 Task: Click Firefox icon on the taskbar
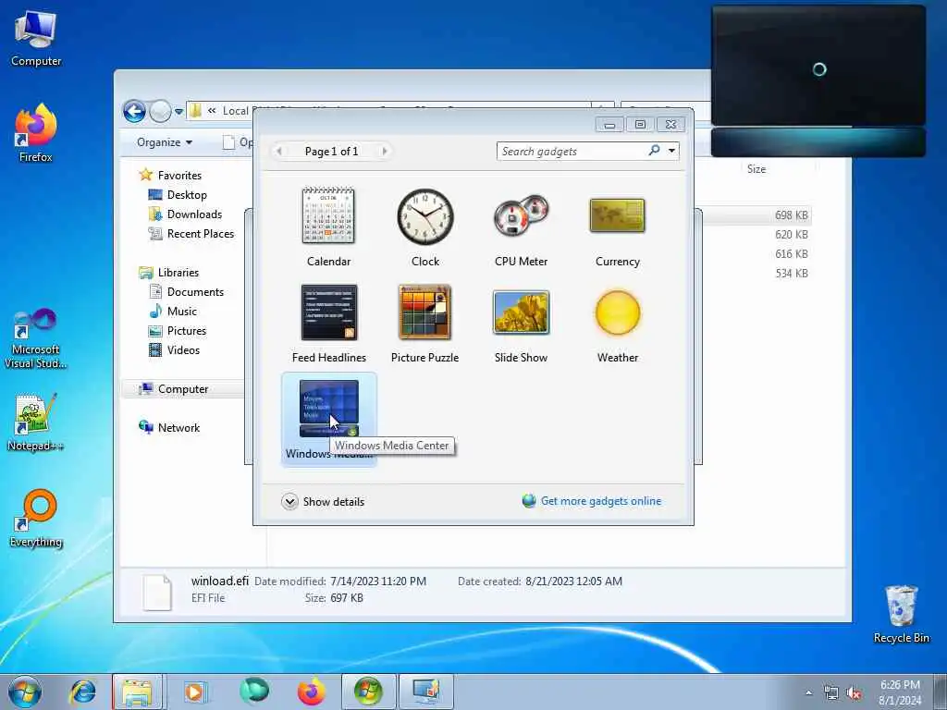(311, 692)
